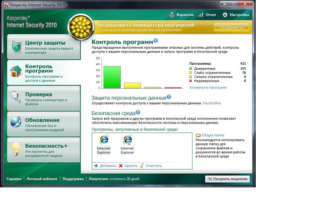Click the Kaspersky logo in title bar
The width and height of the screenshot is (317, 198).
coord(6,5)
